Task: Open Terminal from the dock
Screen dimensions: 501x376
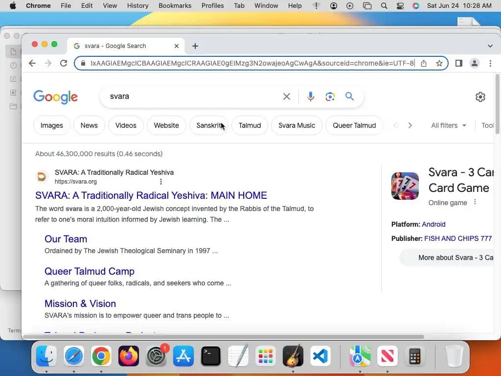Action: pyautogui.click(x=211, y=356)
